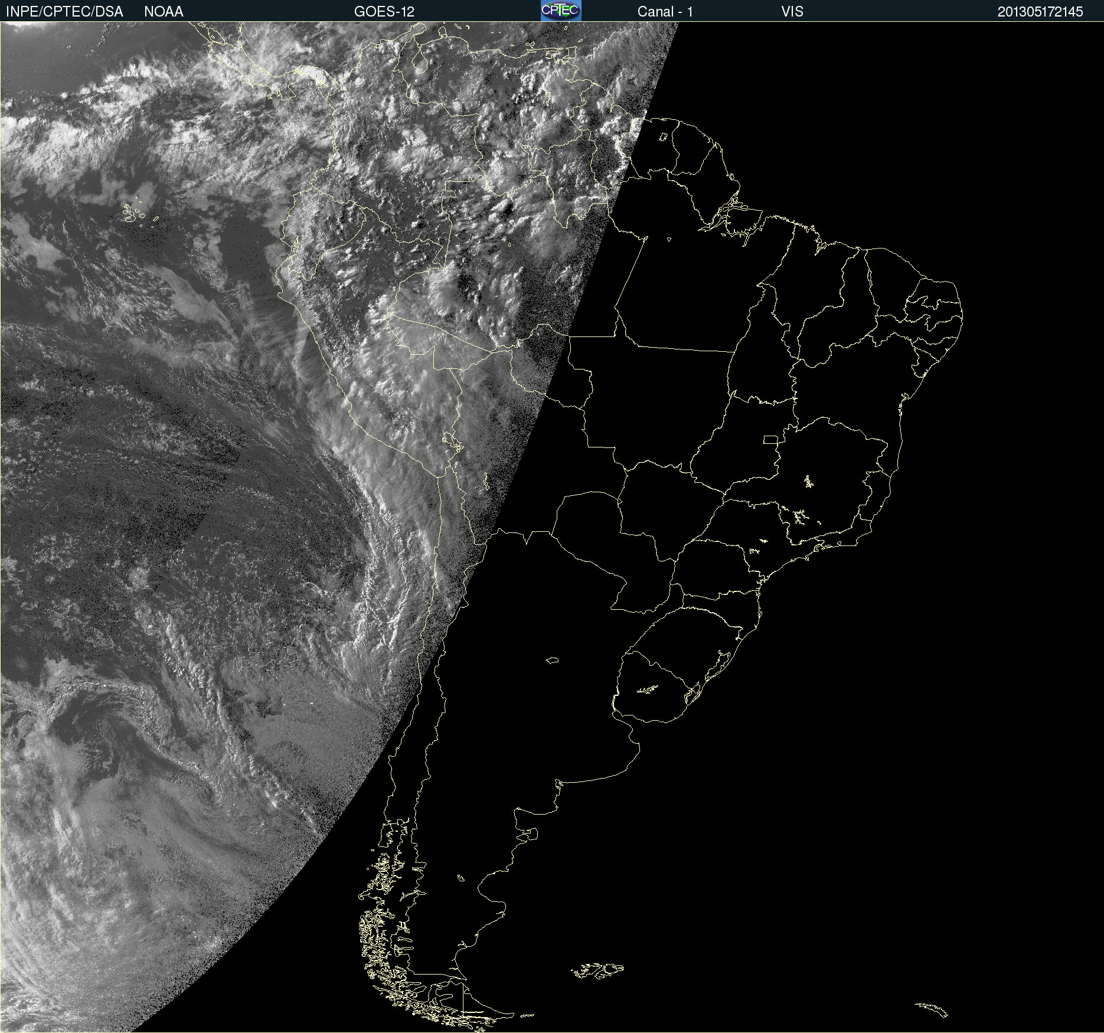Image resolution: width=1104 pixels, height=1033 pixels.
Task: Click the INPE/CPTEC/DSA header label
Action: click(64, 12)
